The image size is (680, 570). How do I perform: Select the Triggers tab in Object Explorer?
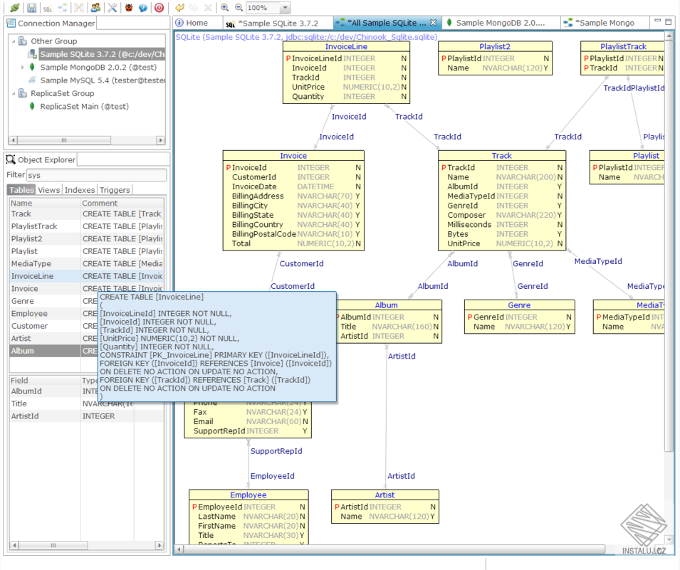(115, 190)
